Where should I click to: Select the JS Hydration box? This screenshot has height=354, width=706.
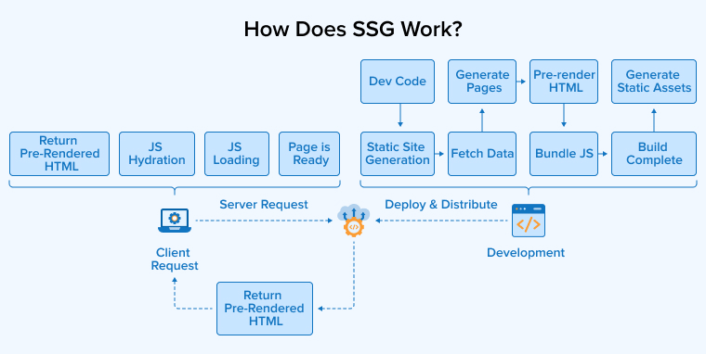coord(157,154)
